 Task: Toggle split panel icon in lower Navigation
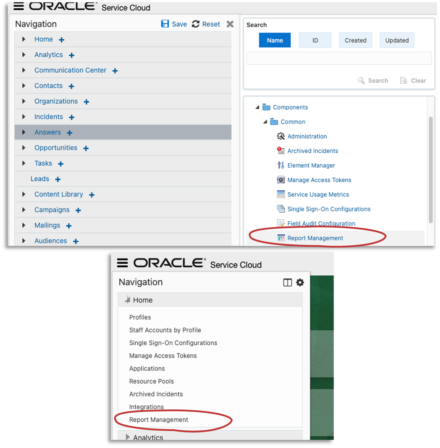coord(288,282)
